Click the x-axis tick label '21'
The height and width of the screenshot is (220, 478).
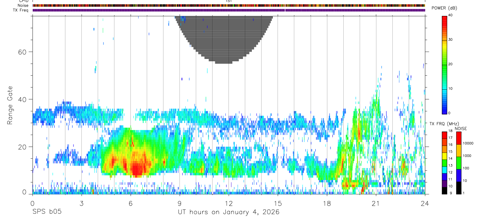click(x=376, y=203)
